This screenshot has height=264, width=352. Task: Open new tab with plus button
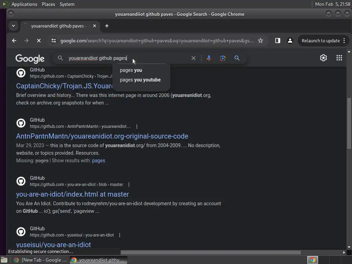click(x=107, y=26)
